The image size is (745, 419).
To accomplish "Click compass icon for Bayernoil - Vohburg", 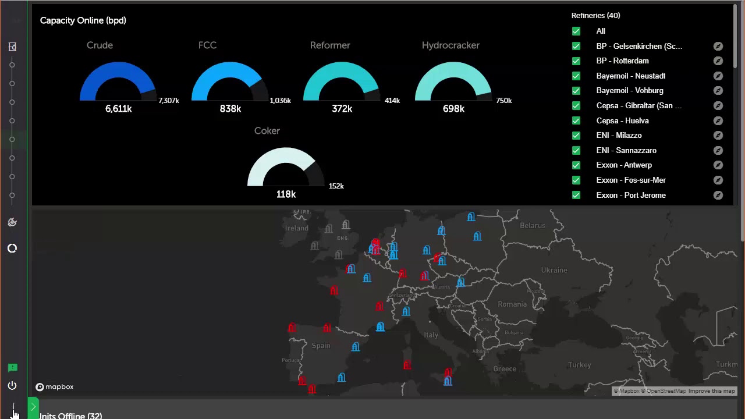I will (718, 90).
